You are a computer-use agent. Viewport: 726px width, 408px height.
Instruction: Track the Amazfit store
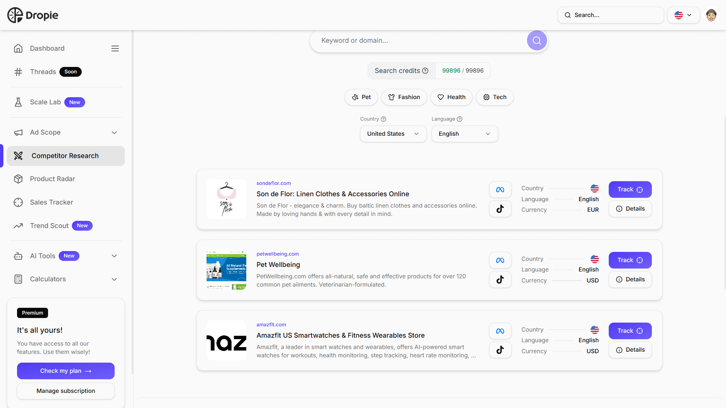pyautogui.click(x=630, y=331)
